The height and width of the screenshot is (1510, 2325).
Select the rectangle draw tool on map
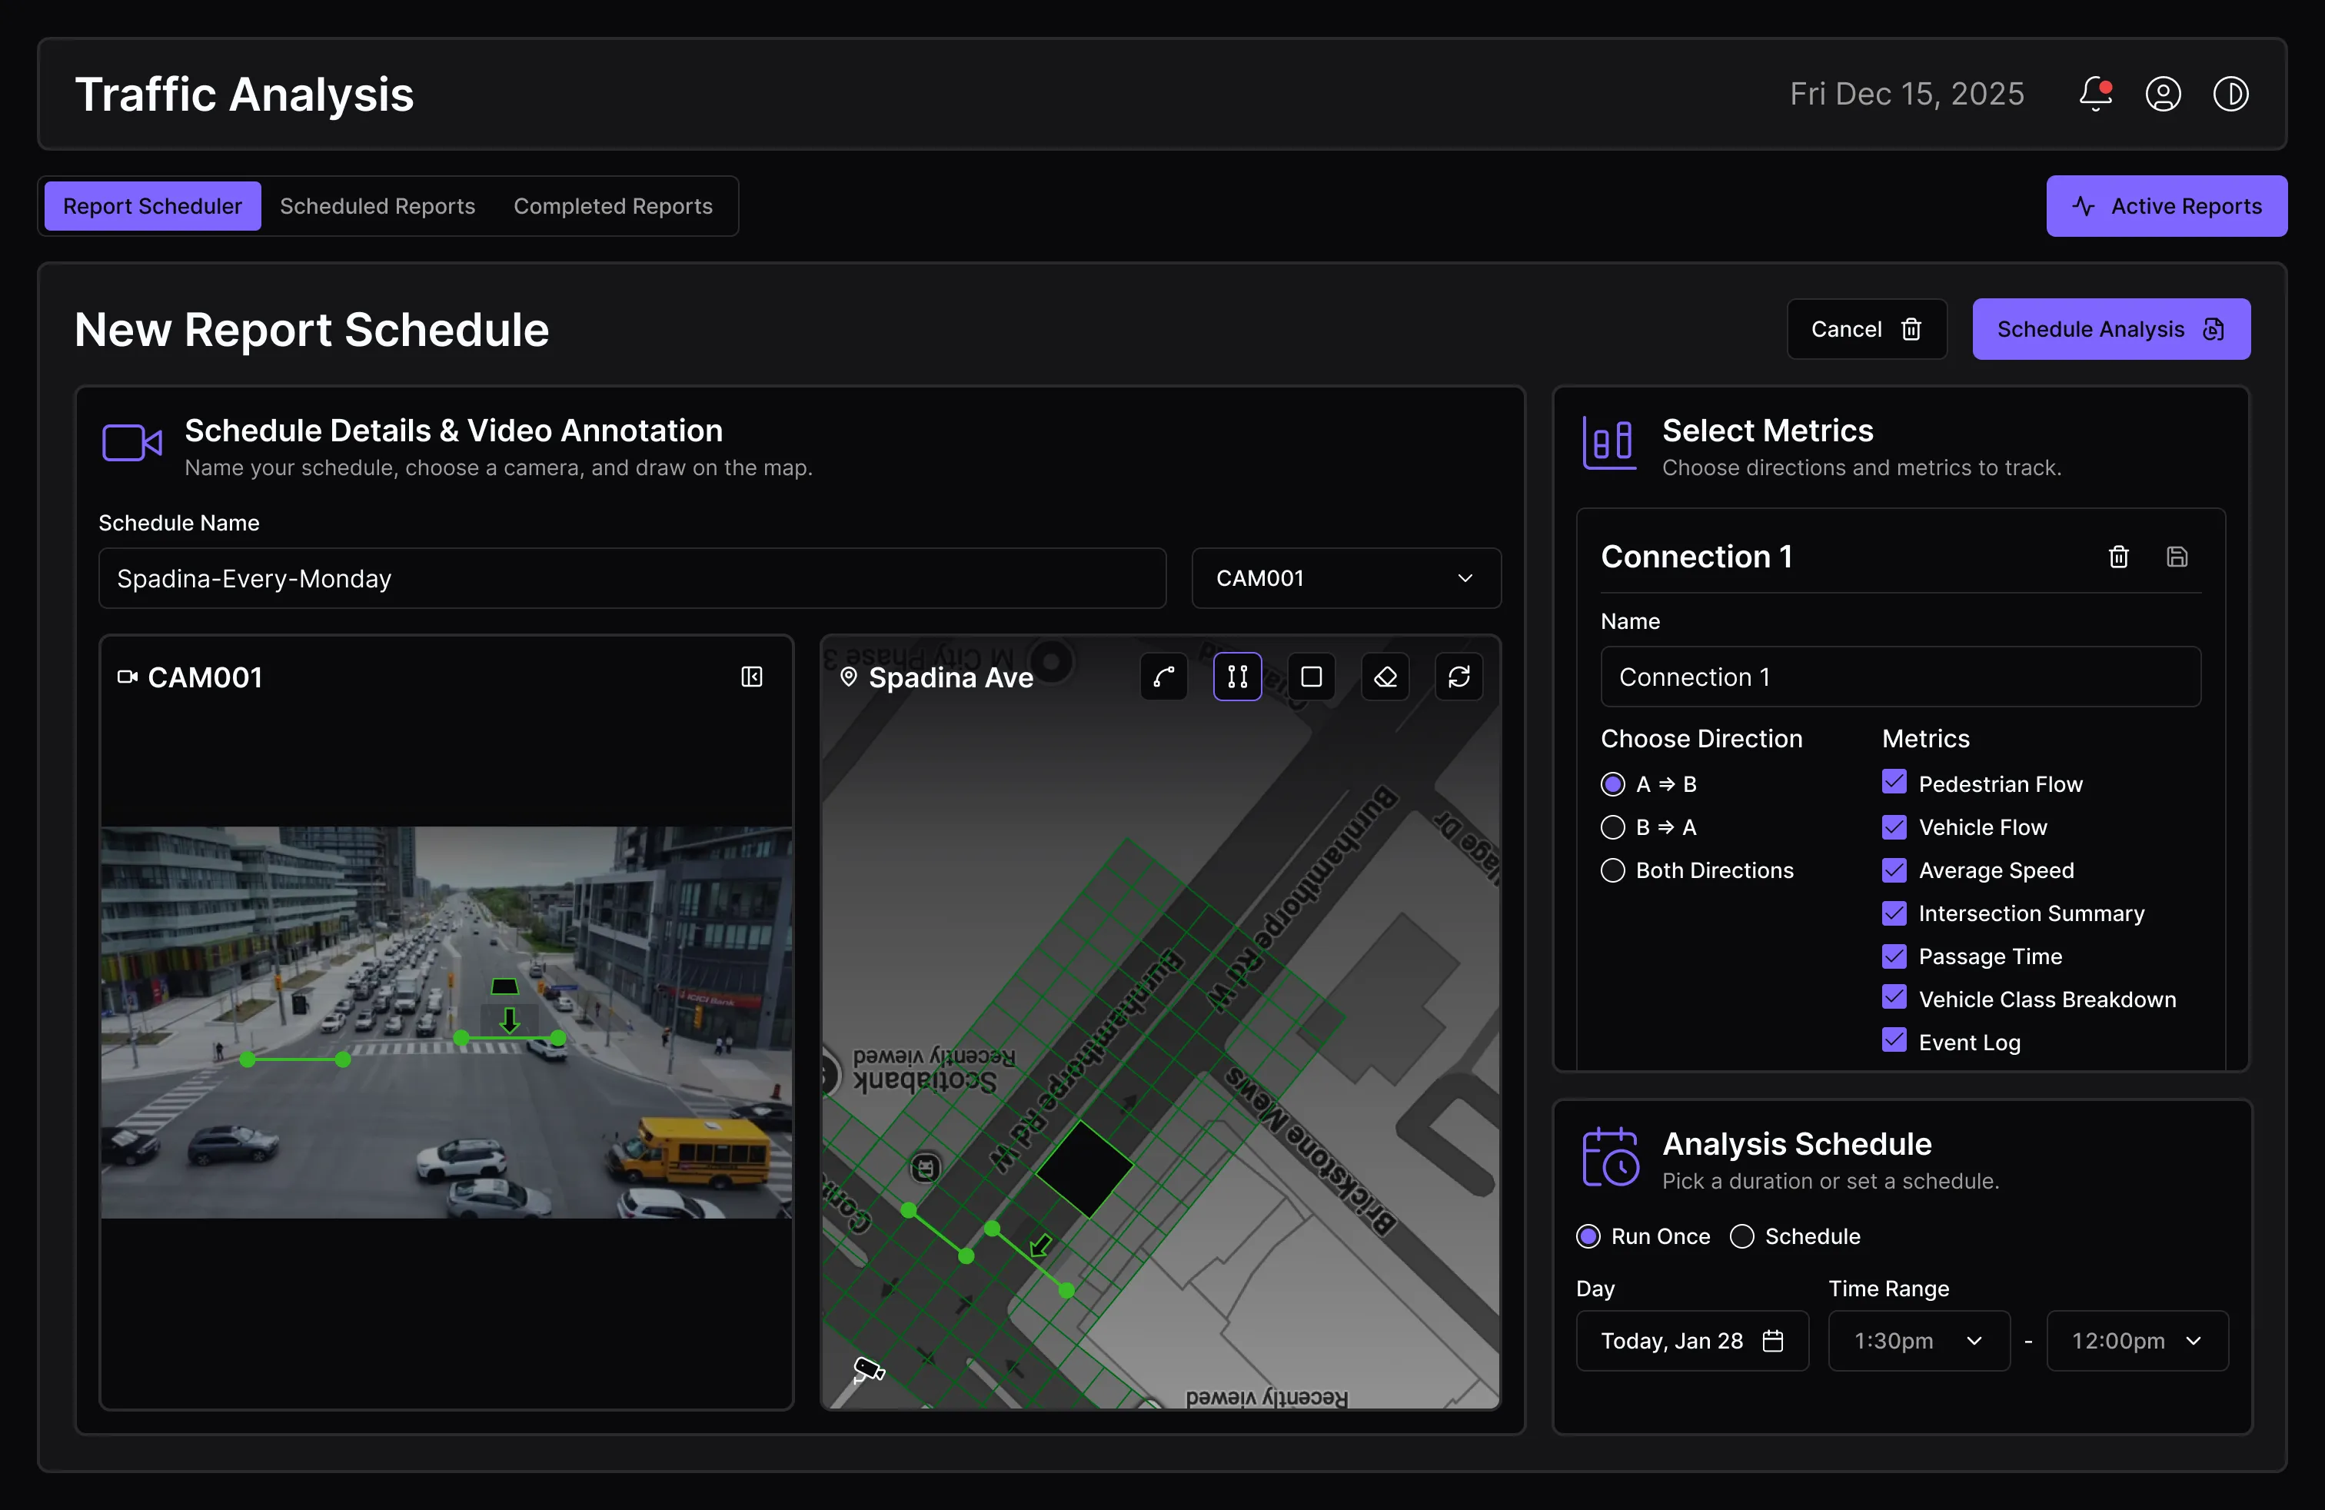[x=1311, y=677]
